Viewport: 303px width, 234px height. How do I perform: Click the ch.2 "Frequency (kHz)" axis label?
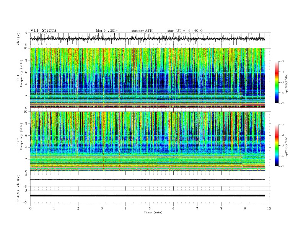(21, 136)
